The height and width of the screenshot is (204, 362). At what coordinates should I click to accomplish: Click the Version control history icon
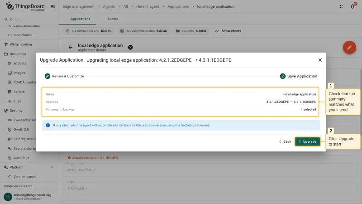pos(10,177)
